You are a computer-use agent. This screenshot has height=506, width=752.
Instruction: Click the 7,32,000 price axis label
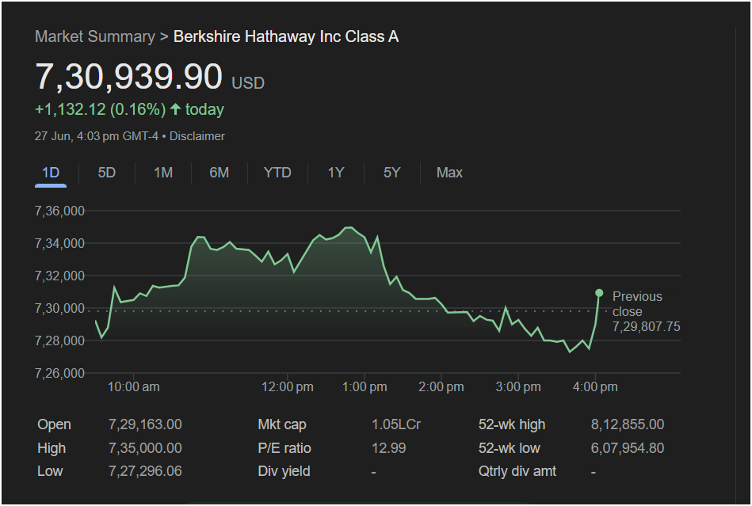[x=59, y=276]
